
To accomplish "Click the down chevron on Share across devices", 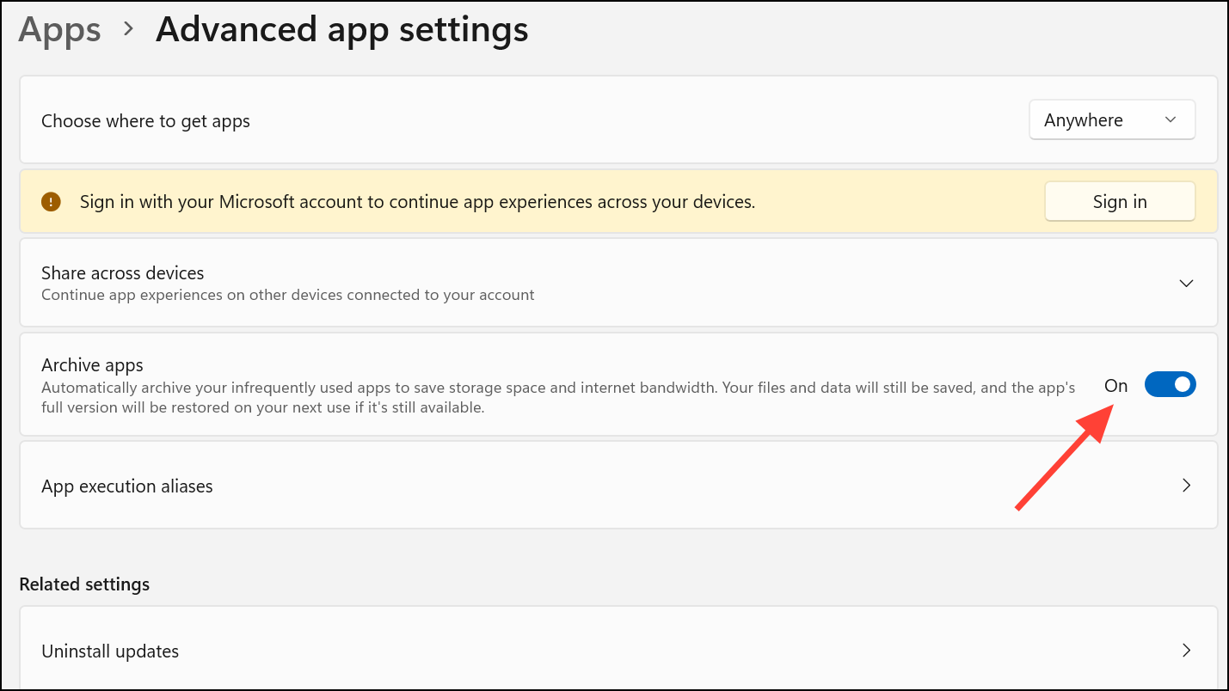I will click(x=1186, y=283).
